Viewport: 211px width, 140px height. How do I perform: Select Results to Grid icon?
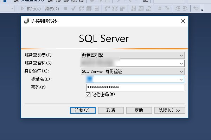[141, 8]
